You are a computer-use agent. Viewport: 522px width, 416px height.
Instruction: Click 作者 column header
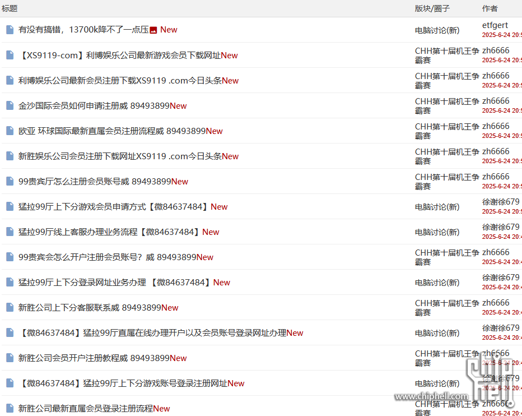pos(490,8)
